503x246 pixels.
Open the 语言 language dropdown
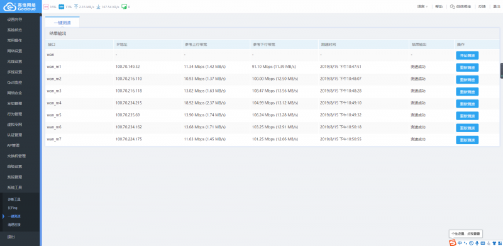(x=423, y=7)
